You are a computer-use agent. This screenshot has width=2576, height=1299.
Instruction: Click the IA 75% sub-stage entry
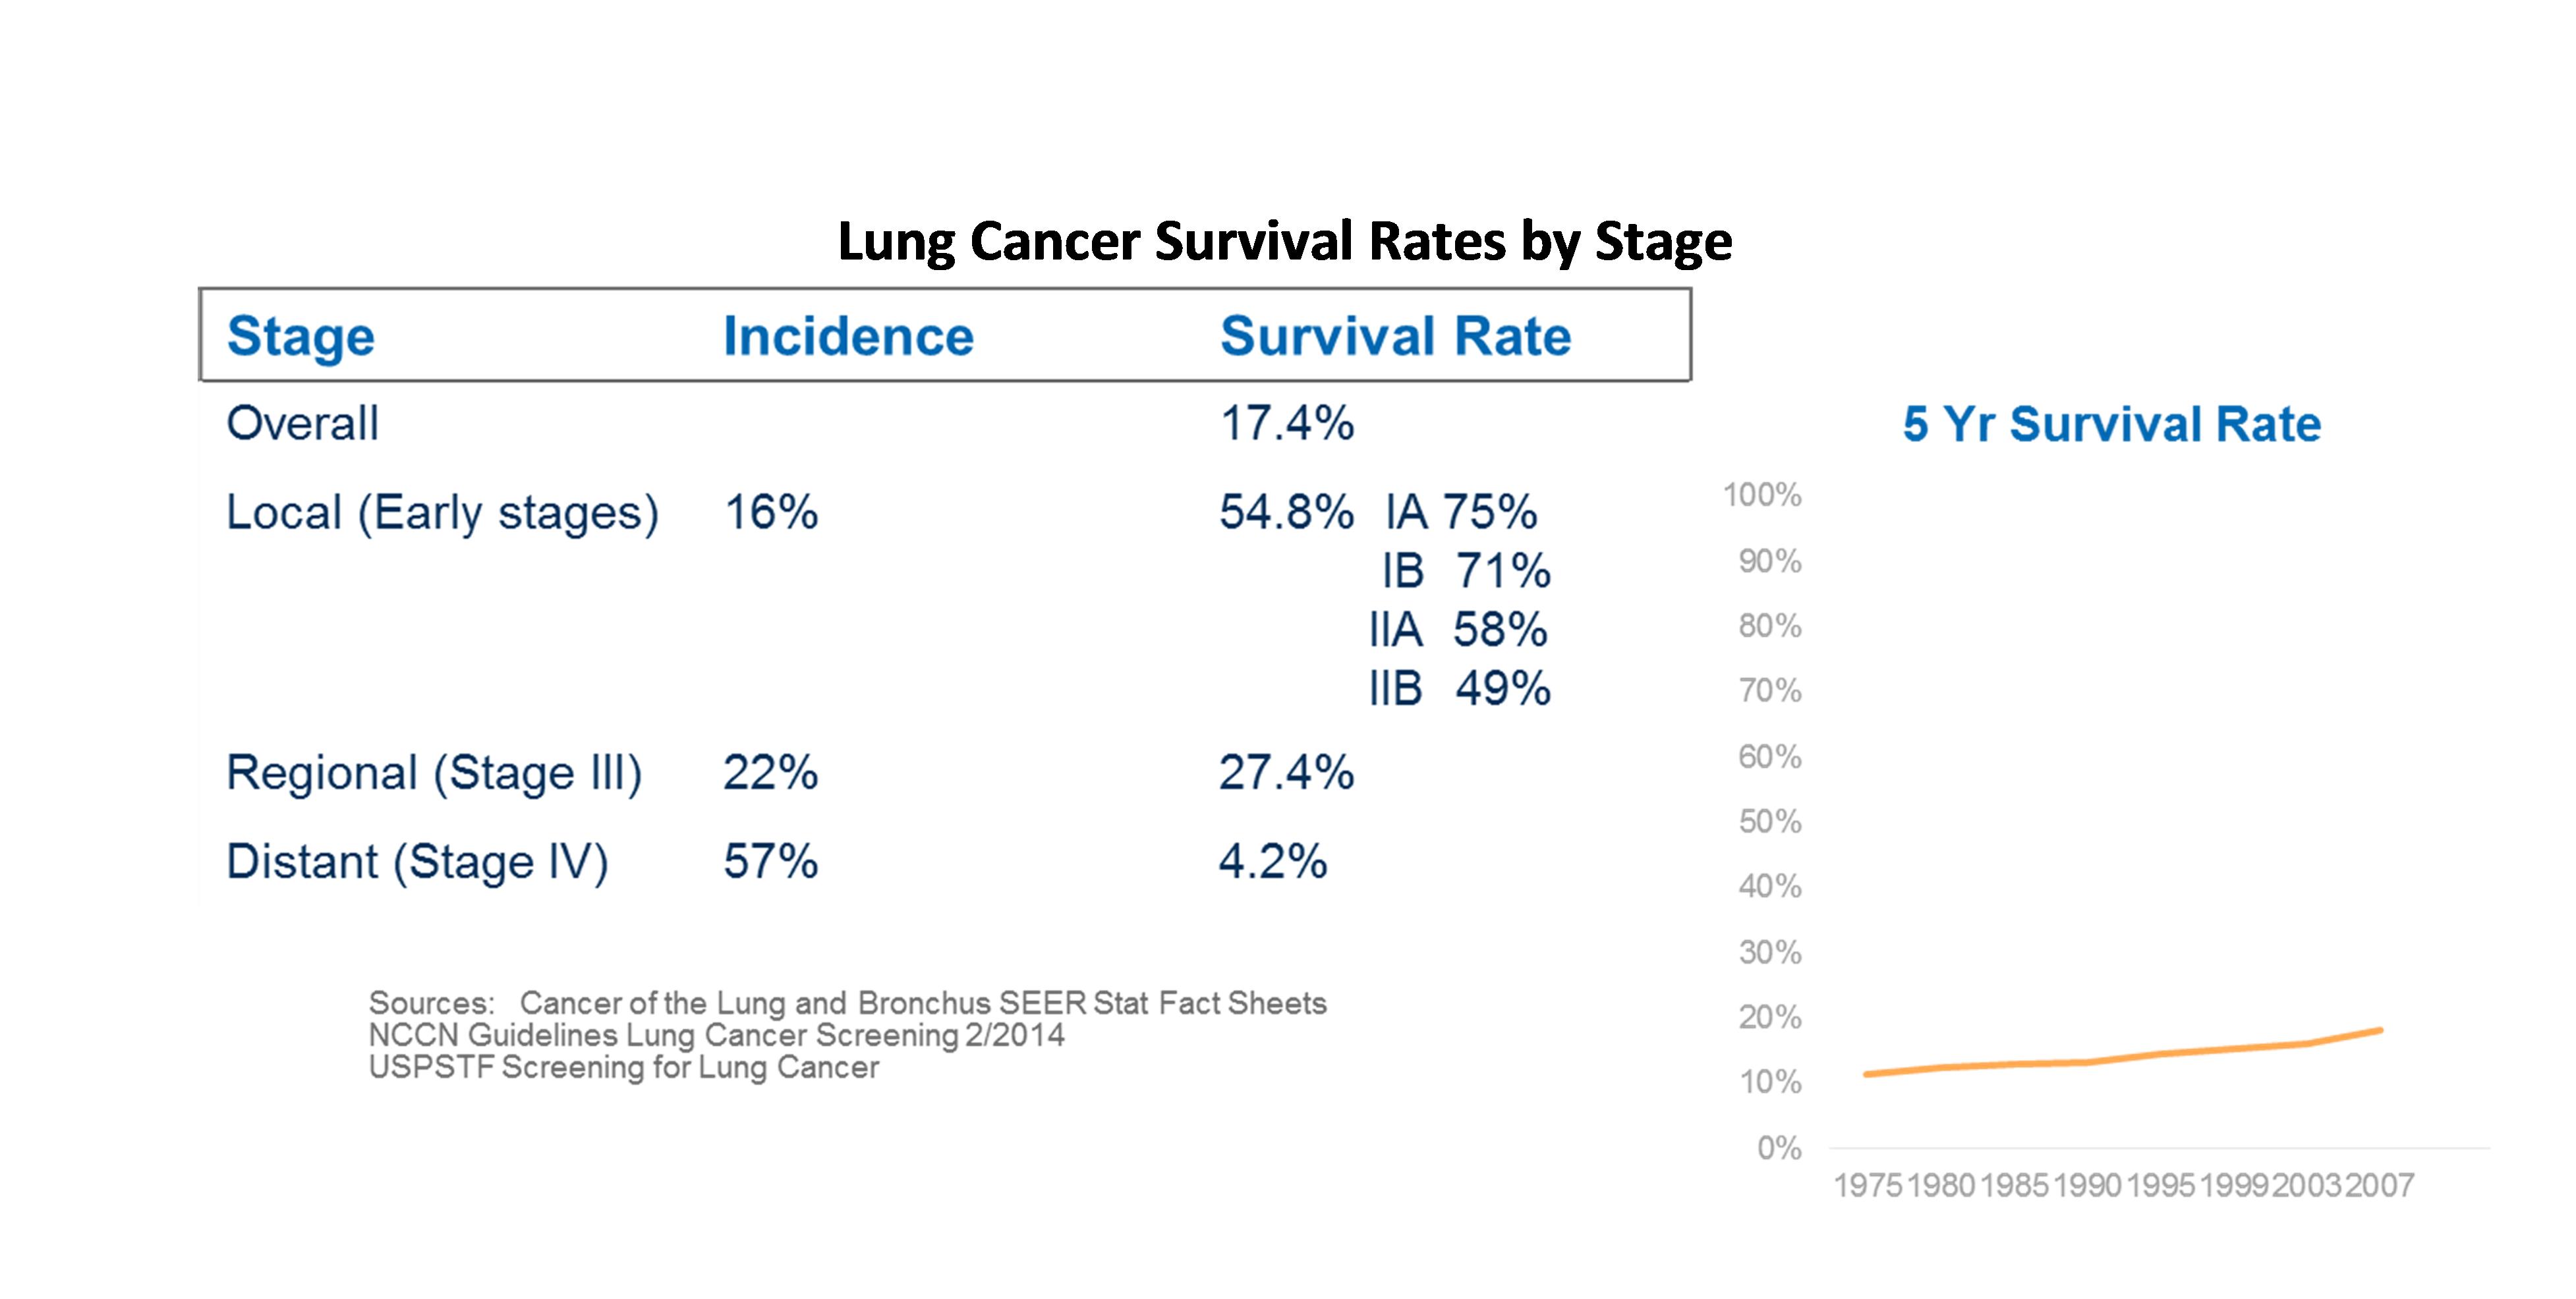[x=1461, y=514]
